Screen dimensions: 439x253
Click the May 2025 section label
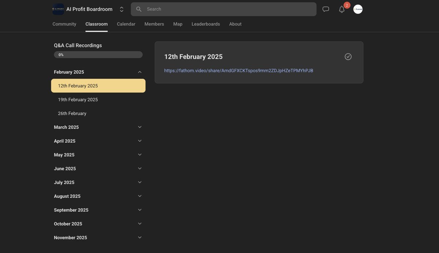[64, 155]
